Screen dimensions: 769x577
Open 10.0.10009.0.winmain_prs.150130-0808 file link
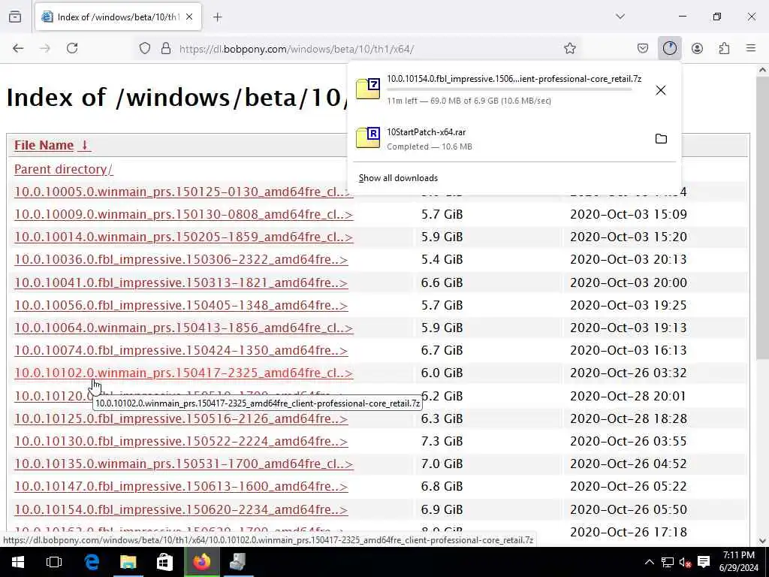[x=183, y=214]
